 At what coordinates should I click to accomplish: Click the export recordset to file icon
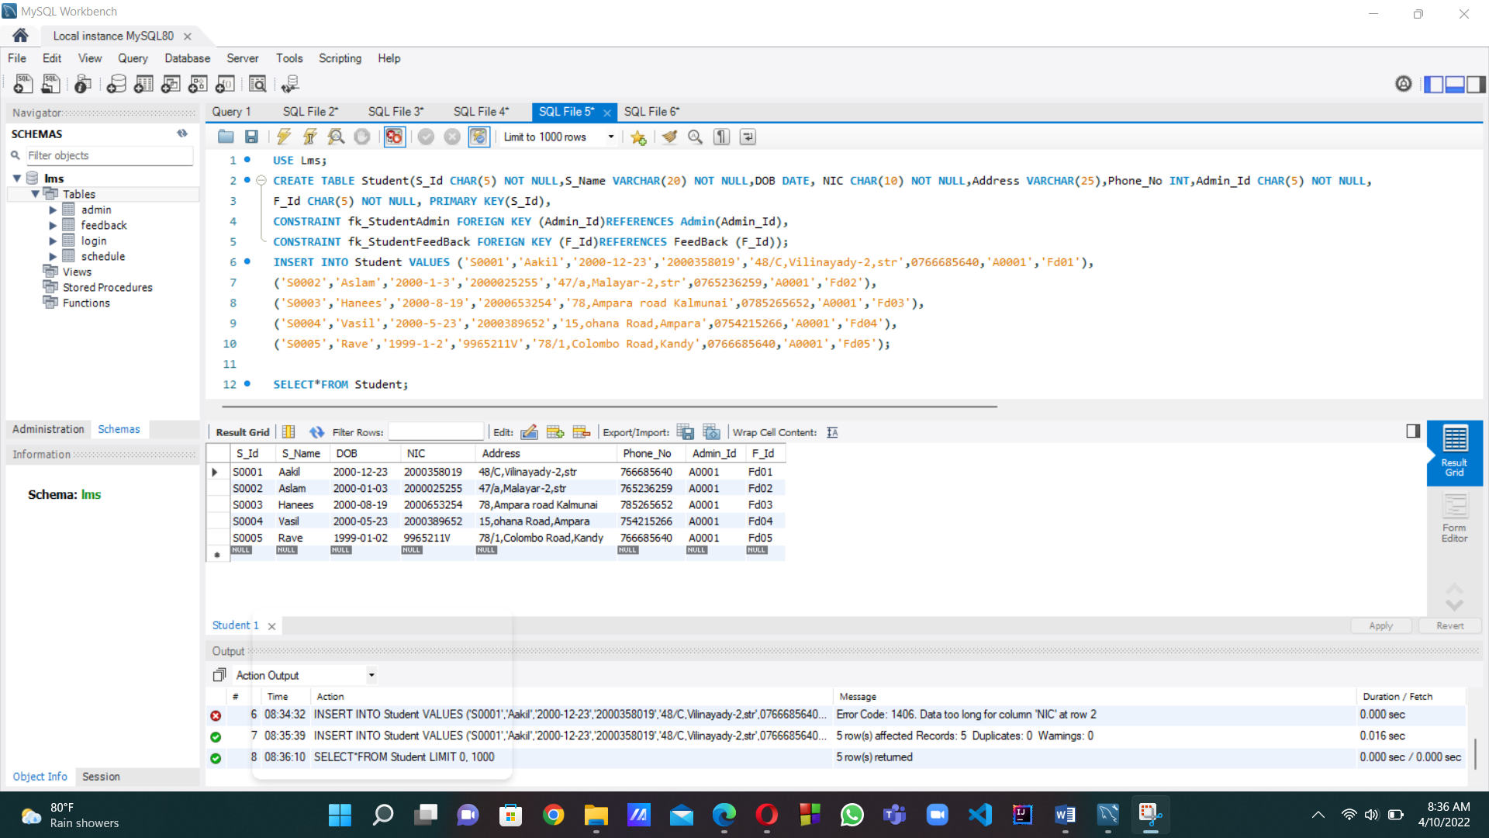coord(686,432)
